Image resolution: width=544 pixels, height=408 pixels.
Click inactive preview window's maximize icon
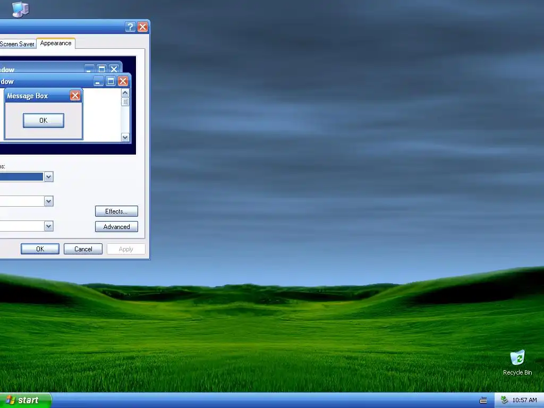101,69
